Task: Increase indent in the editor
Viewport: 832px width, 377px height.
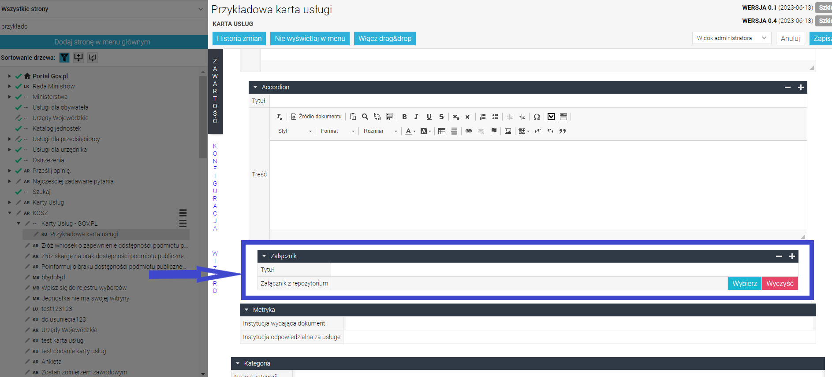Action: point(522,117)
